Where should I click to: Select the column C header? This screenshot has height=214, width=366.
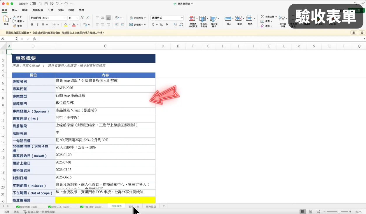tap(105, 46)
